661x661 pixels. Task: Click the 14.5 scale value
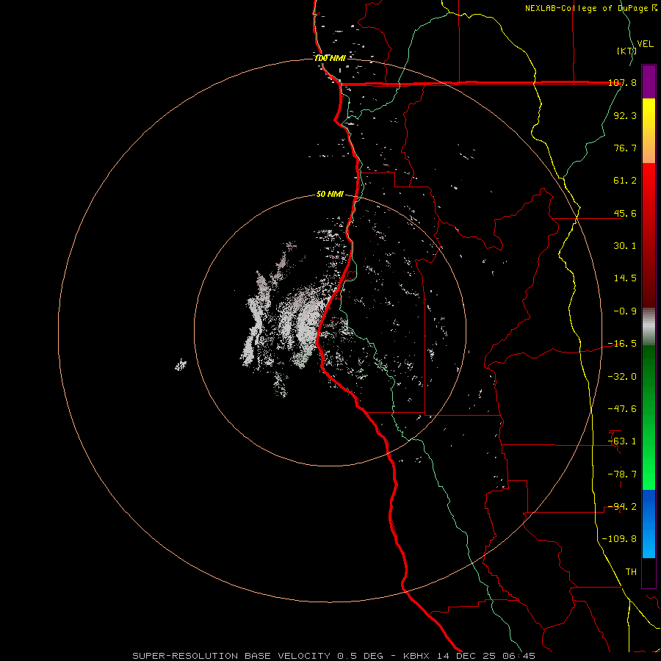(x=625, y=278)
